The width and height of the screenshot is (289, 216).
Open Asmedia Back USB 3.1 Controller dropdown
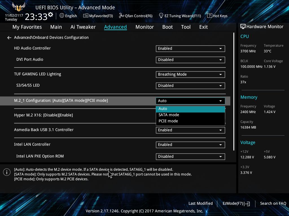click(191, 130)
